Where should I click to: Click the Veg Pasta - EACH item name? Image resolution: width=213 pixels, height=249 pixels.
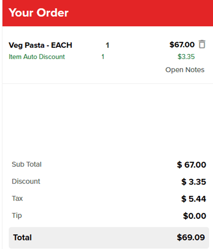[40, 45]
